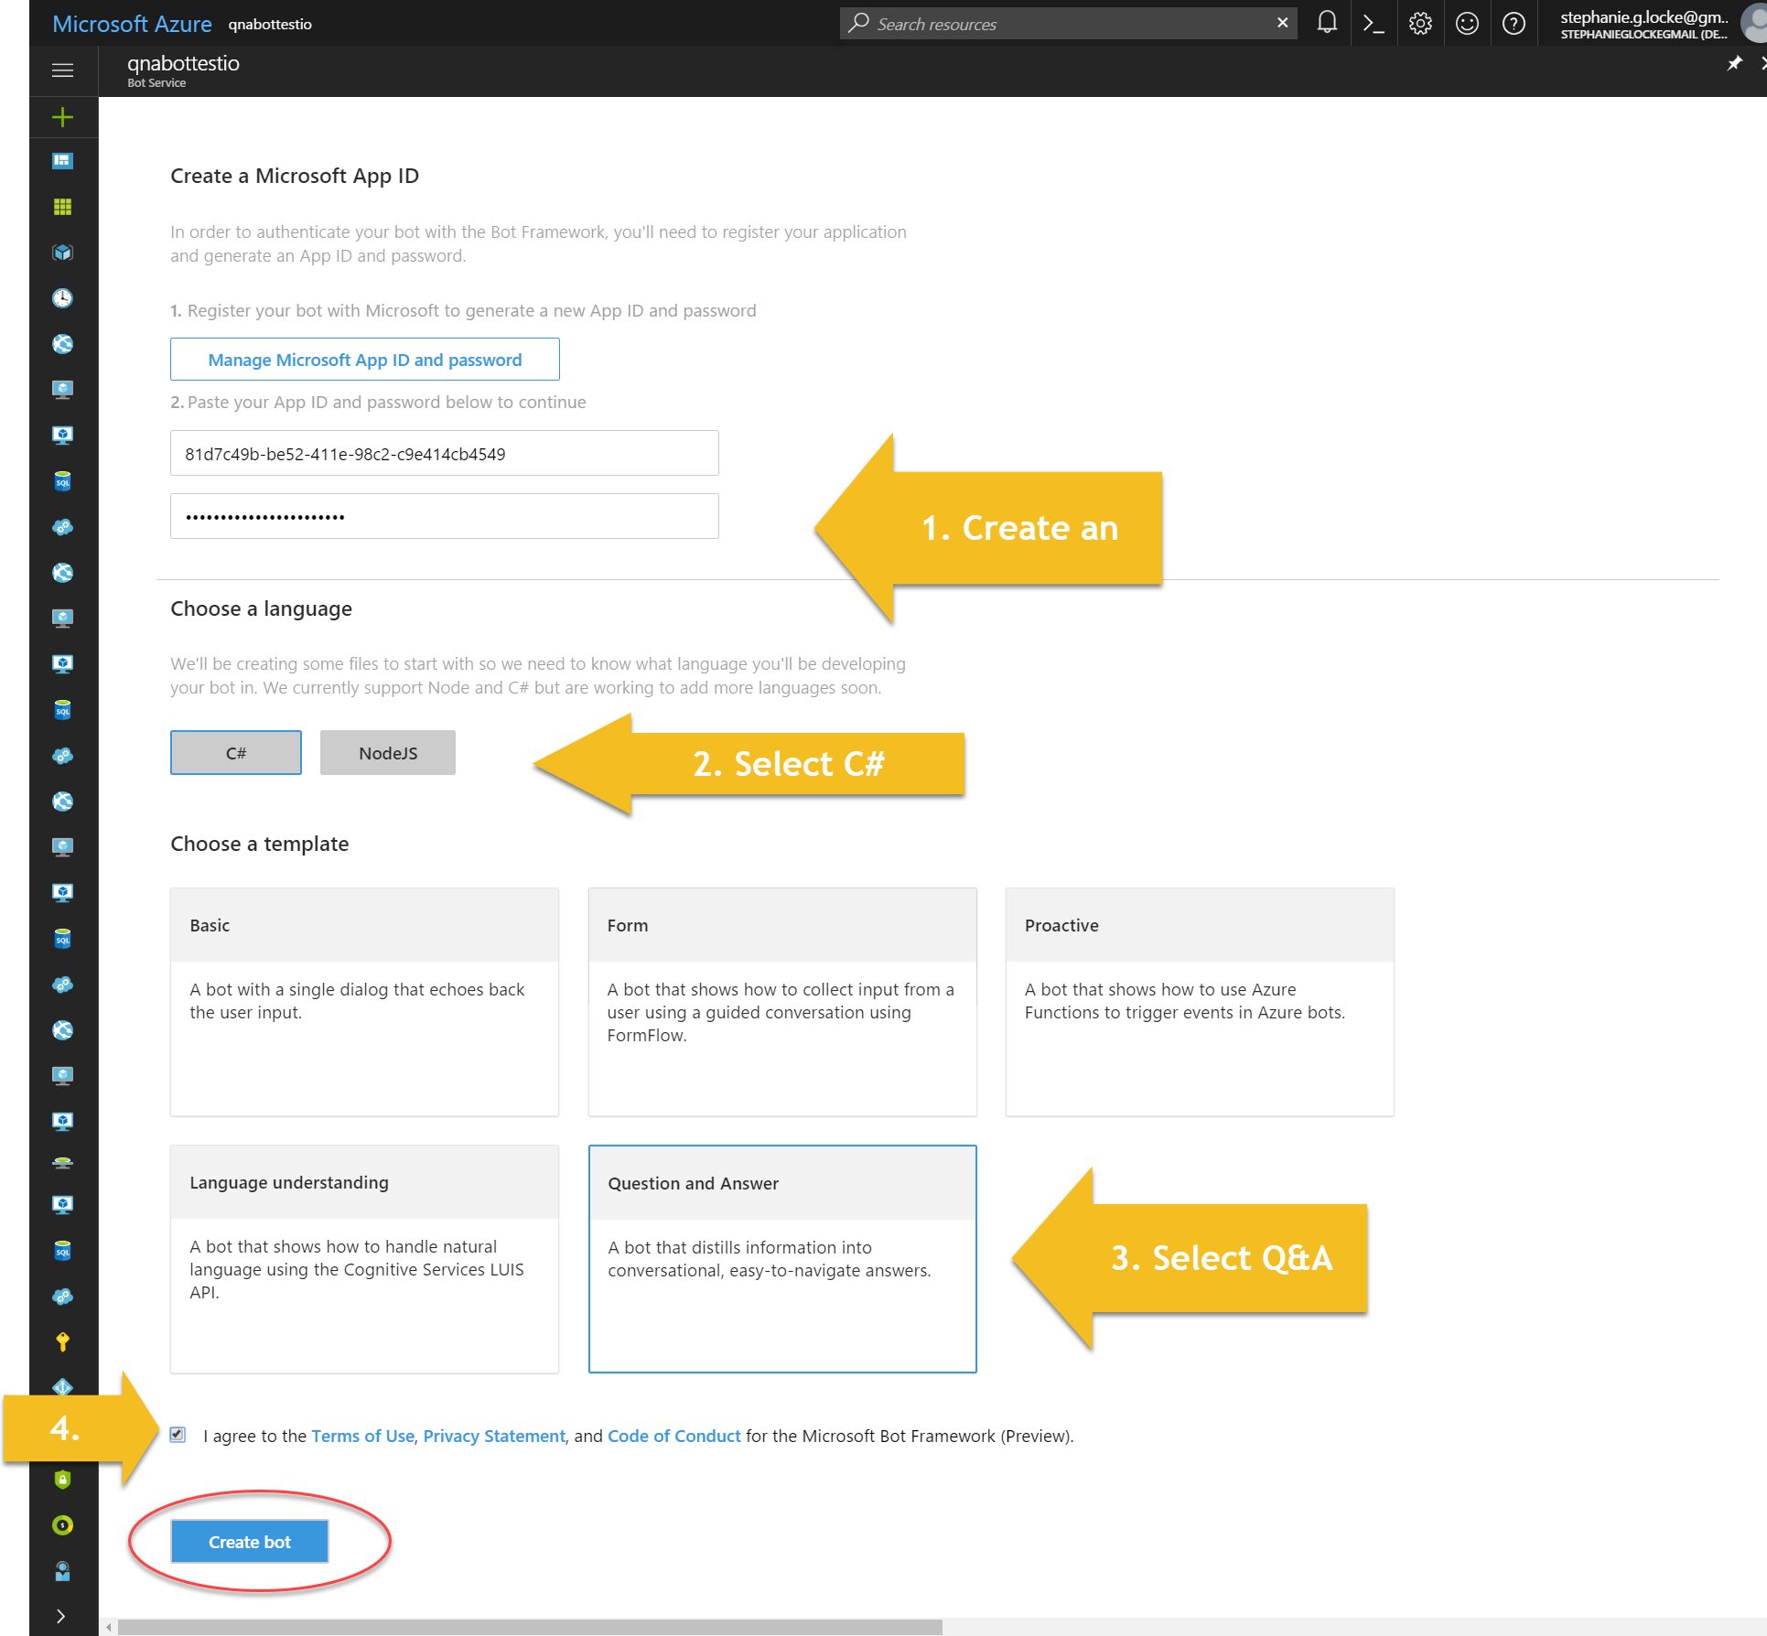Screen dimensions: 1767x1636
Task: Click the 'Choose a template' heading
Action: tap(260, 844)
